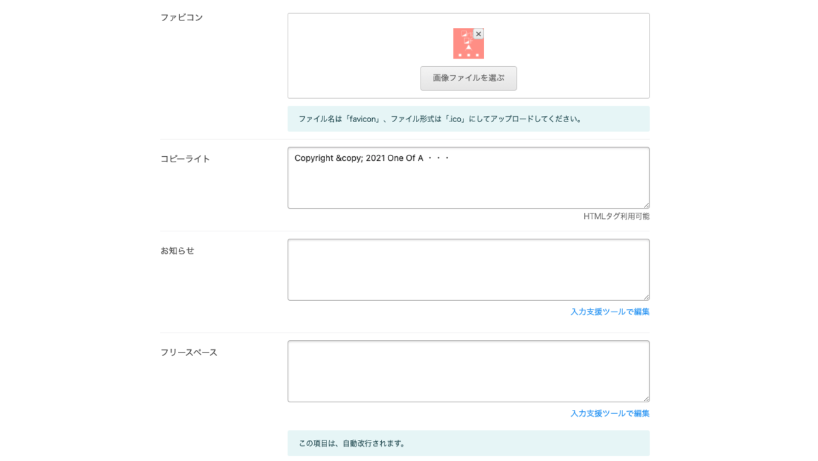This screenshot has width=818, height=461.
Task: Click inside the お知らせ text area
Action: 468,269
